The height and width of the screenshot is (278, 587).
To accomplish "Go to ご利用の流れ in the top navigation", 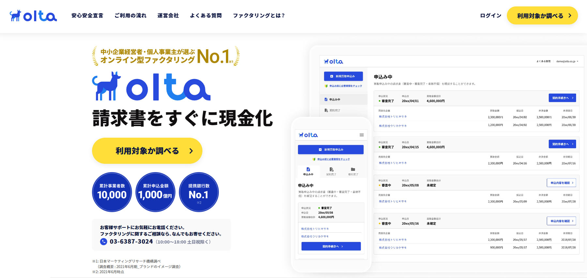I will (x=130, y=16).
